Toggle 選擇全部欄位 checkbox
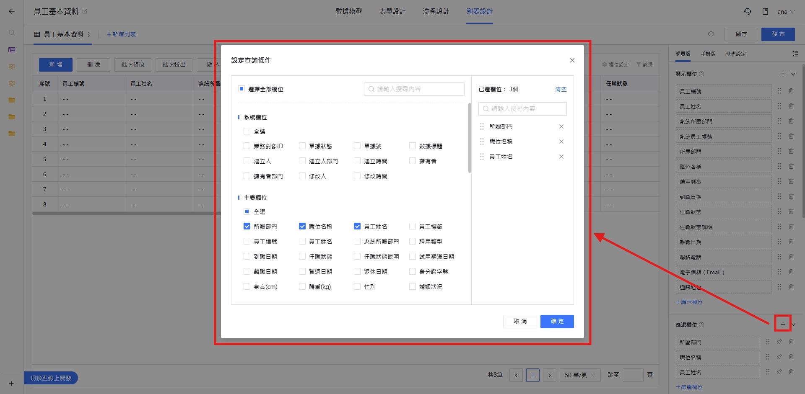The height and width of the screenshot is (394, 805). coord(241,89)
